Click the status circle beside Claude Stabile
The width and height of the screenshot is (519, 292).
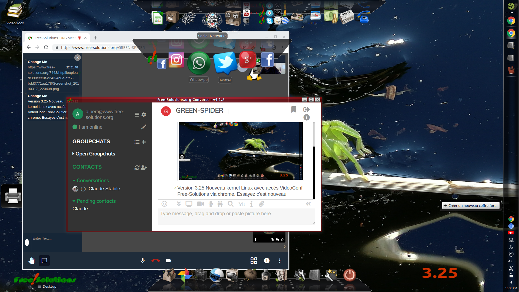click(x=83, y=189)
